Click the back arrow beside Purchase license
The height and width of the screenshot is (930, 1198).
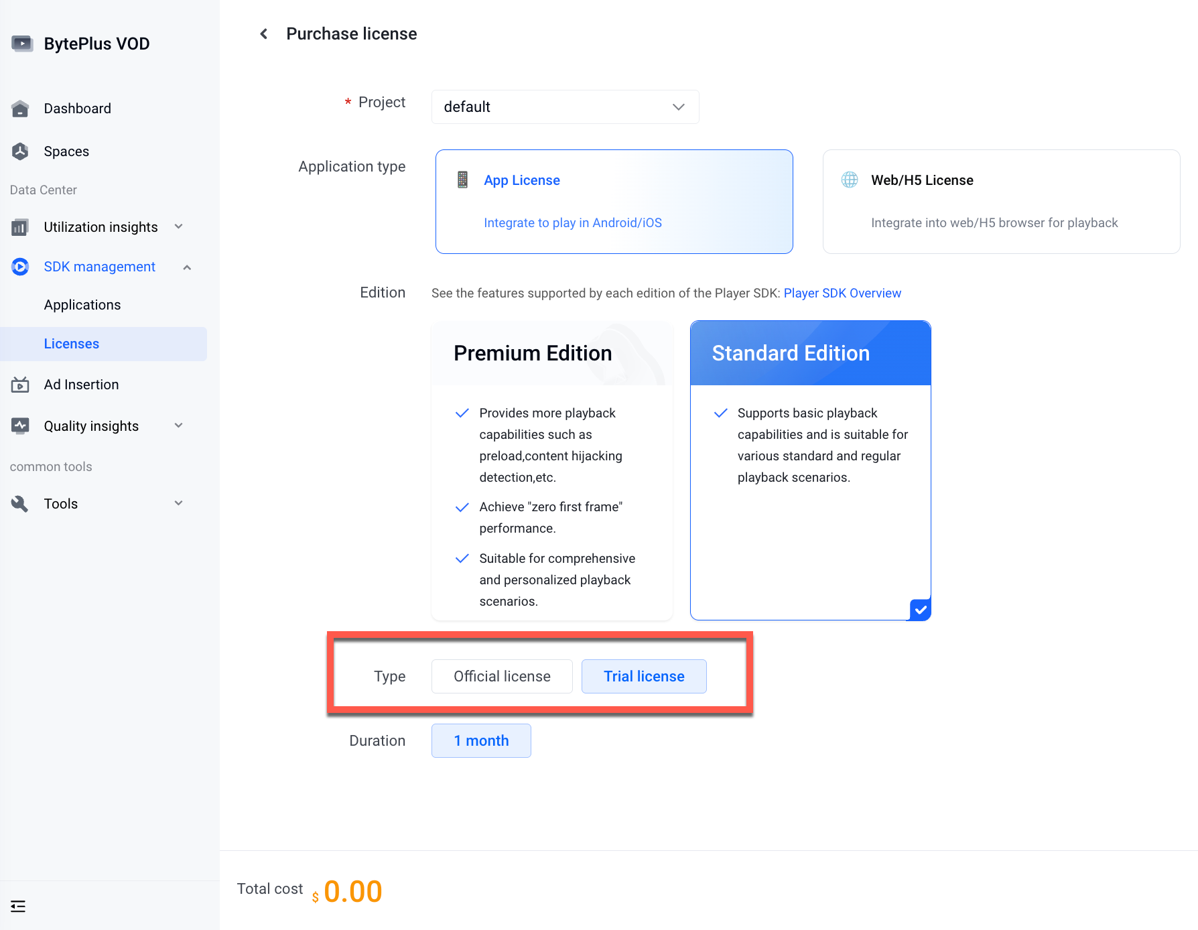(264, 34)
